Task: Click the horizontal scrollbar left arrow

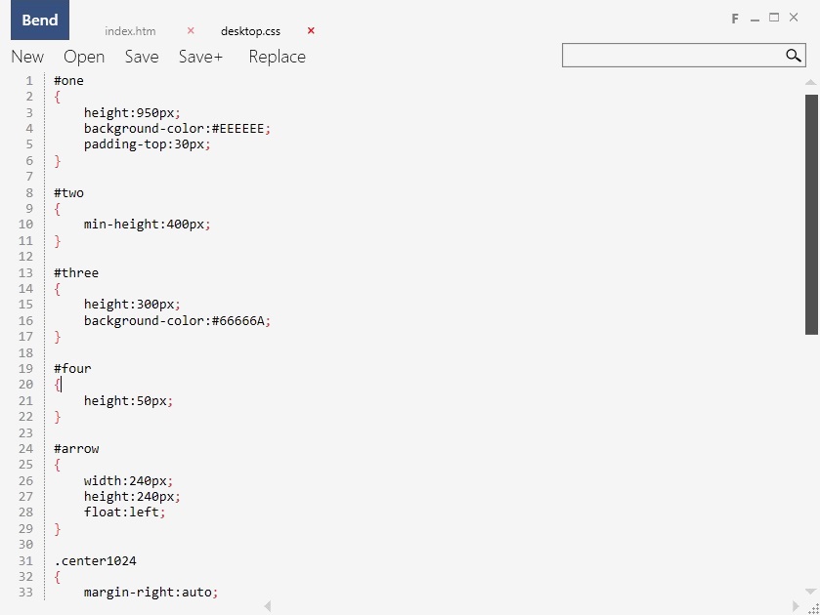Action: tap(268, 607)
